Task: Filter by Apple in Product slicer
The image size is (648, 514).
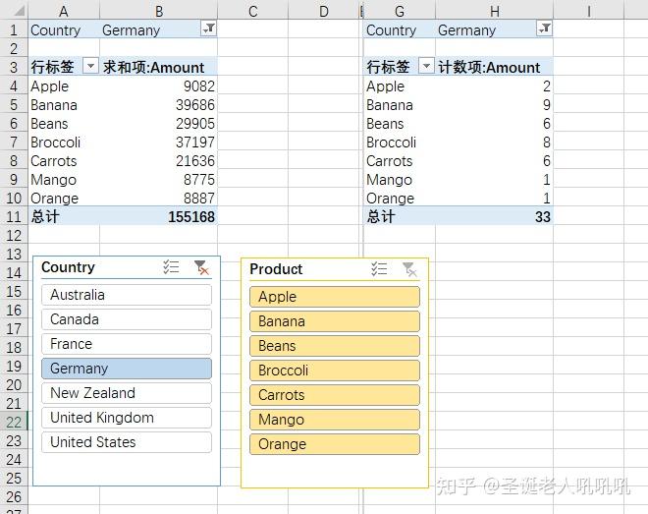Action: tap(335, 297)
